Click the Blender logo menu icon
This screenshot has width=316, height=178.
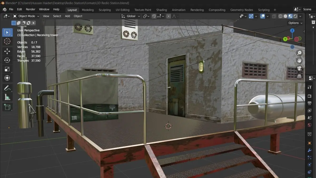click(x=4, y=9)
